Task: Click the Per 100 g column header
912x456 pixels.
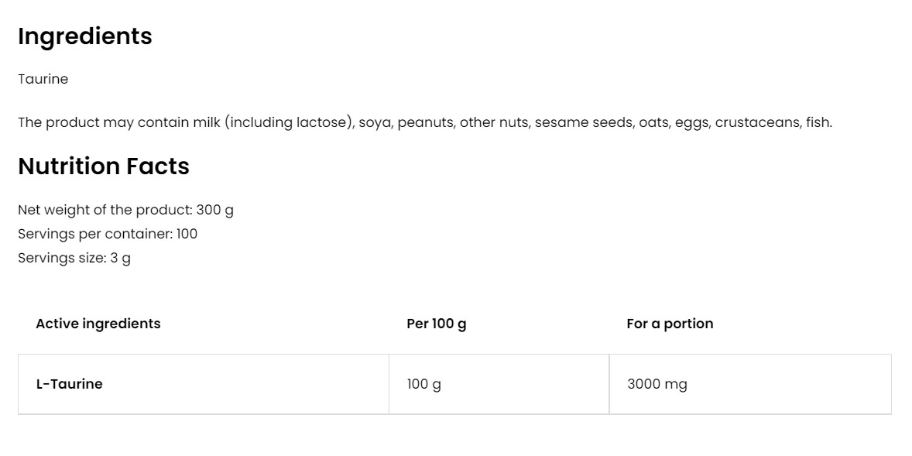Action: tap(436, 324)
